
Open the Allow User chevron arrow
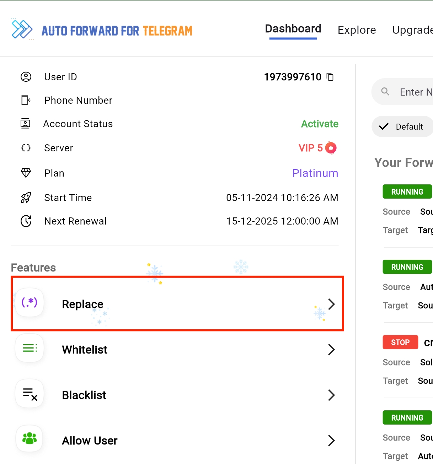coord(331,441)
